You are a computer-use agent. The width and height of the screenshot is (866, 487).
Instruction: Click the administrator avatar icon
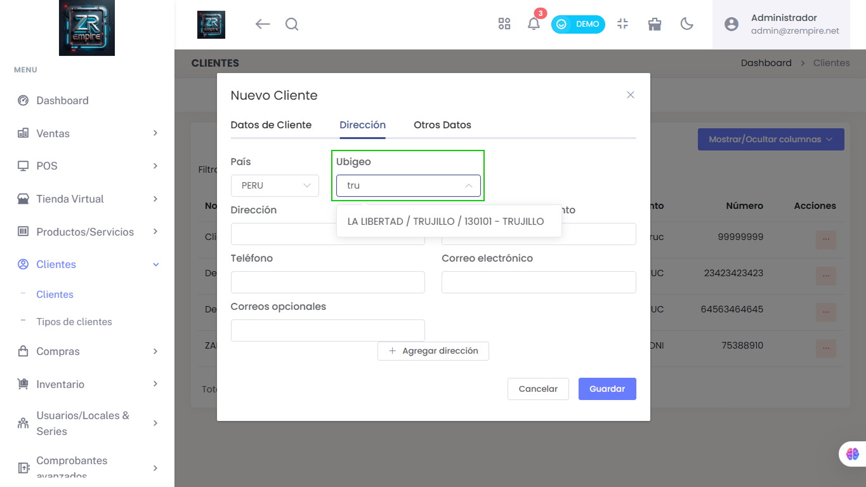click(732, 24)
